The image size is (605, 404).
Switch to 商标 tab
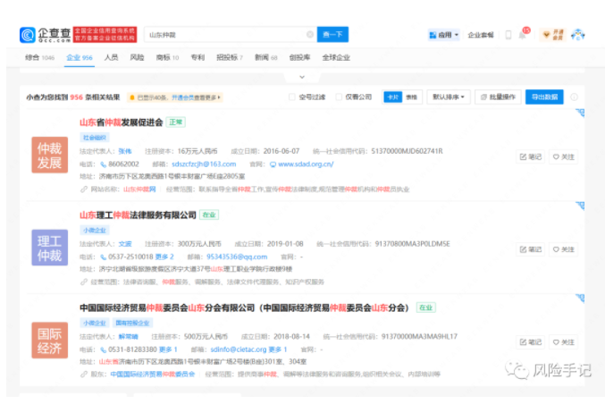(x=167, y=57)
